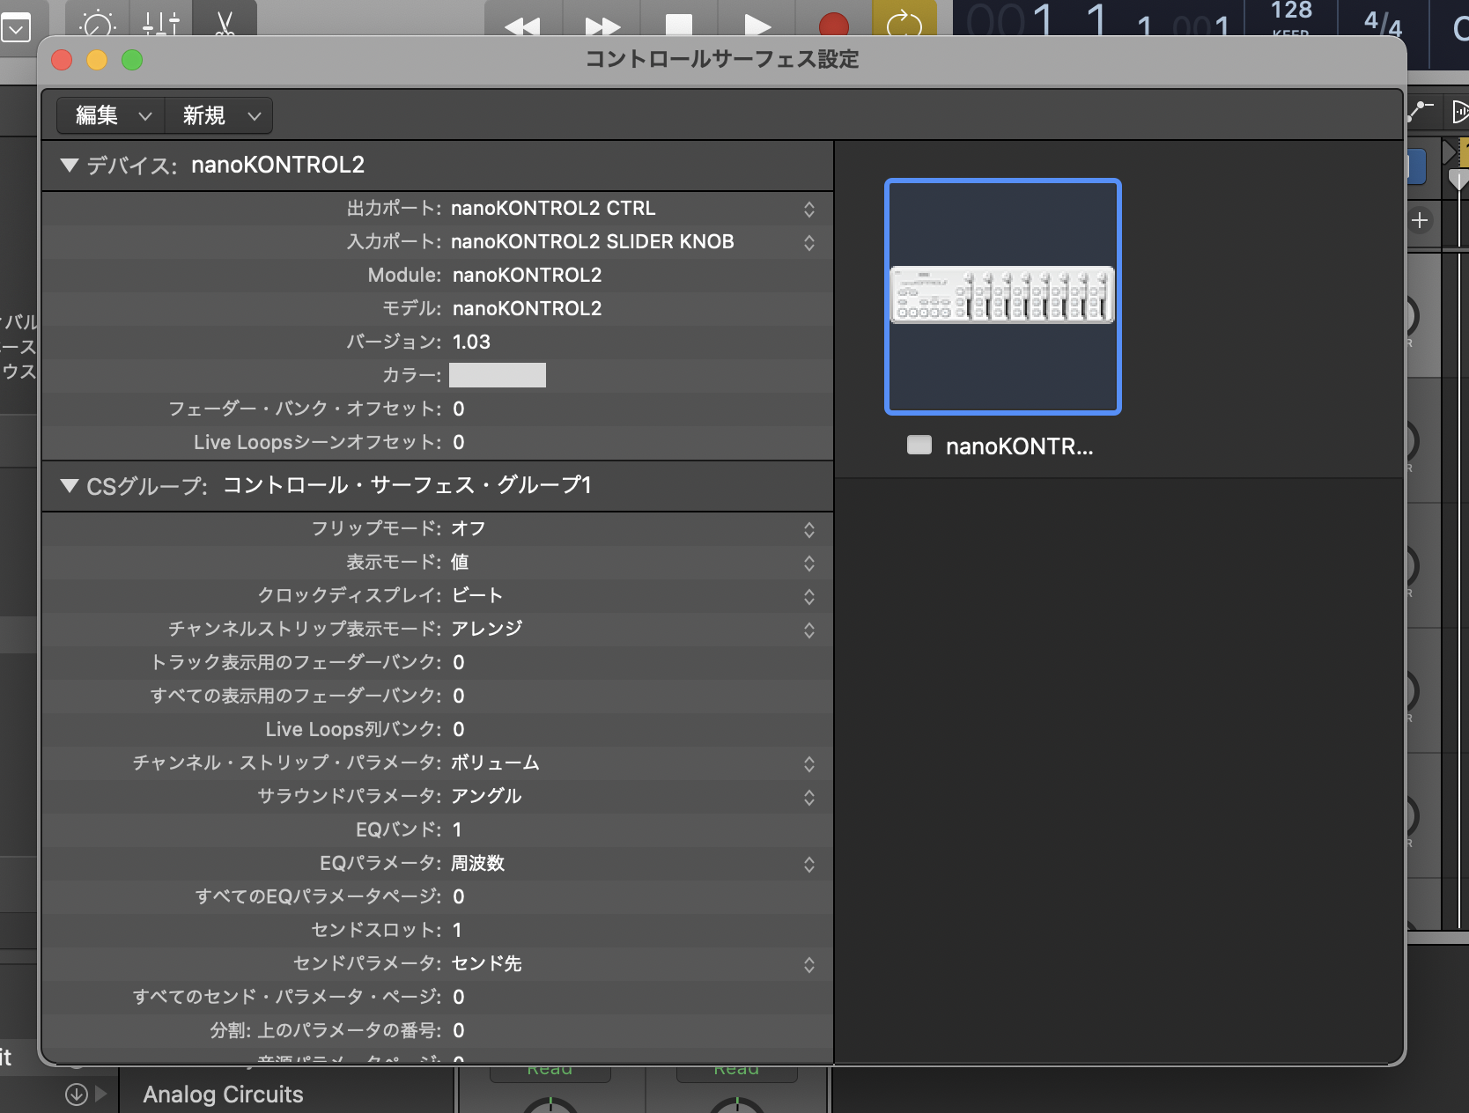Click the stop transport button
1469x1113 pixels.
(x=678, y=25)
